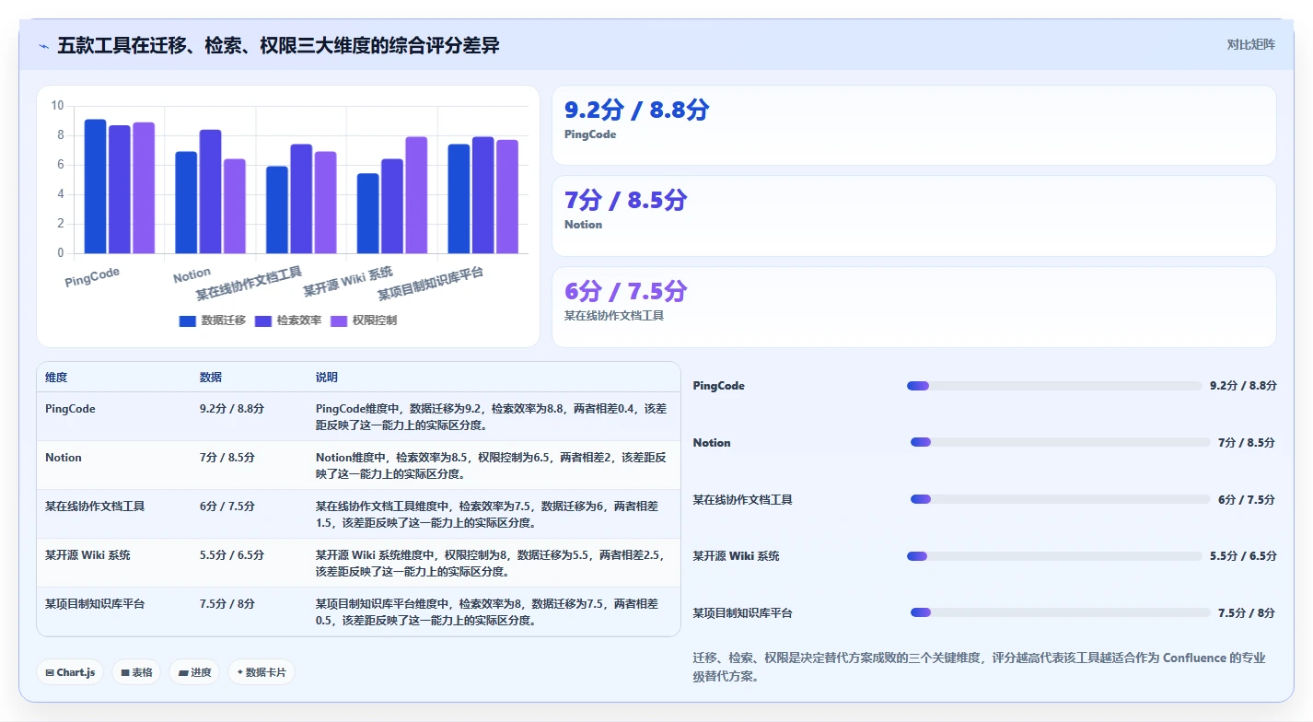Viewport: 1313px width, 722px height.
Task: Click the header icon beside the title
Action: [x=43, y=46]
